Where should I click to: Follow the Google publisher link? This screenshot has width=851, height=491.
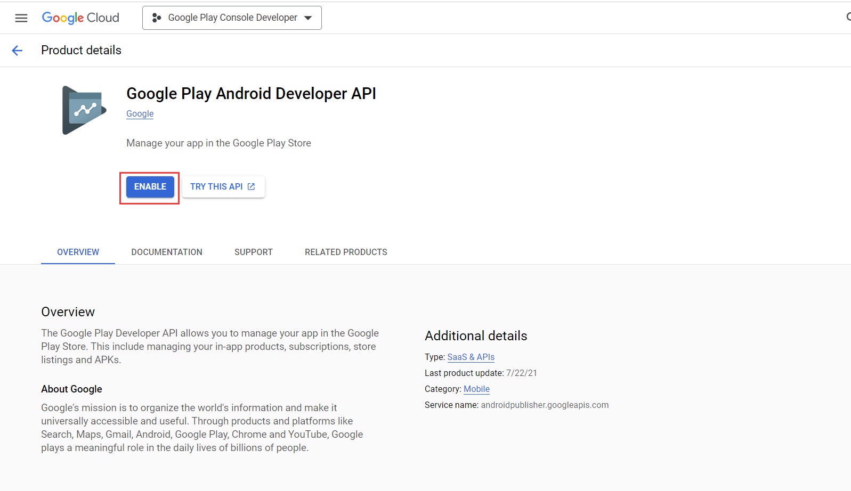tap(140, 114)
